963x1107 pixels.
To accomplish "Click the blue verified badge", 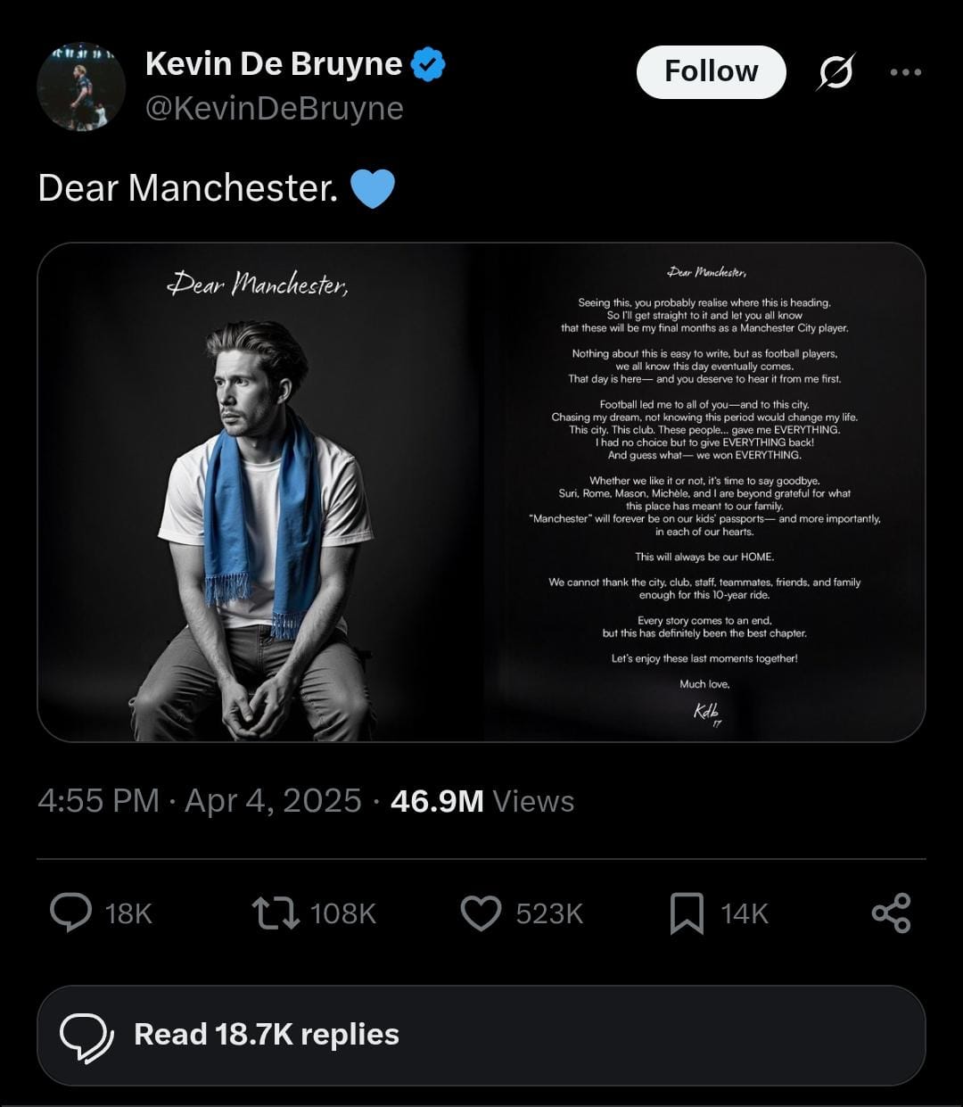I will tap(429, 65).
